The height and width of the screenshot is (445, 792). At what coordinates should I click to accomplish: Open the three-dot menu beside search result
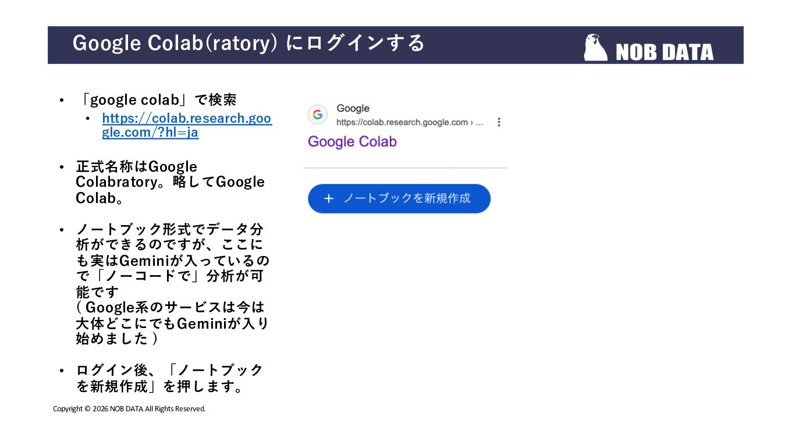(x=499, y=122)
